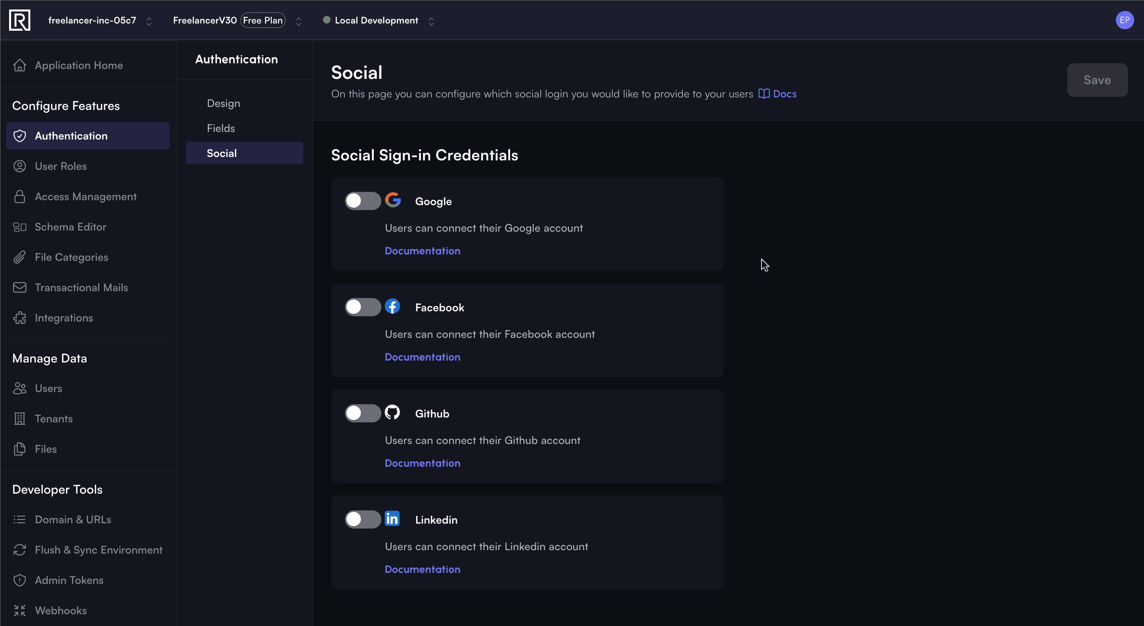Open Webhooks page
The height and width of the screenshot is (626, 1144).
pos(88,610)
